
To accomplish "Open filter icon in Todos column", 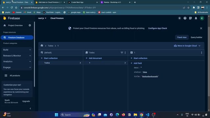I will point(122,53).
